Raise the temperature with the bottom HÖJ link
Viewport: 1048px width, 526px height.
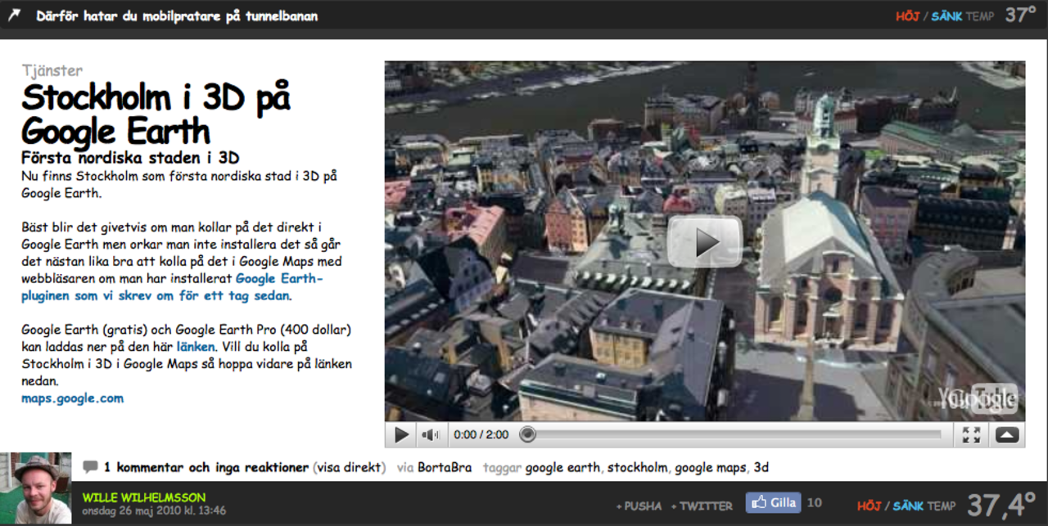coord(869,506)
